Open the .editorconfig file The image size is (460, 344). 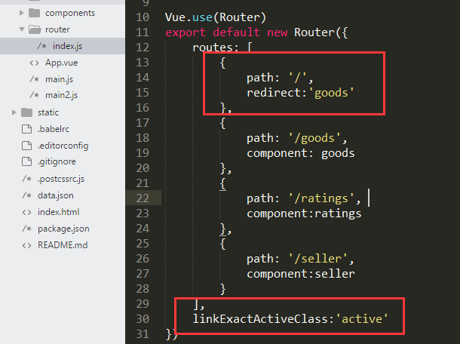pos(63,146)
